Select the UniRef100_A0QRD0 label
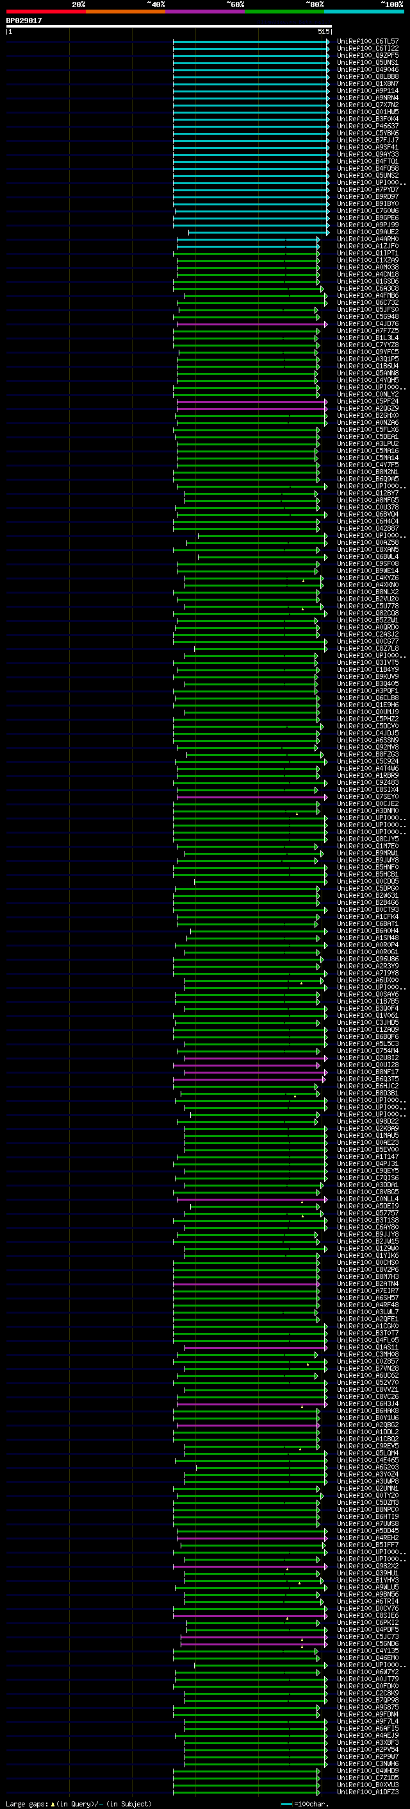This screenshot has width=410, height=1809. pos(368,627)
